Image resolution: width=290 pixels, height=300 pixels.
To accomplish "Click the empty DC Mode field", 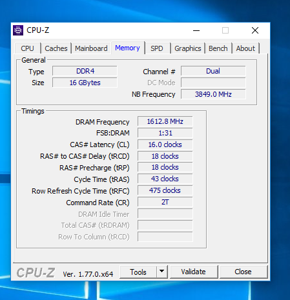I will click(213, 83).
